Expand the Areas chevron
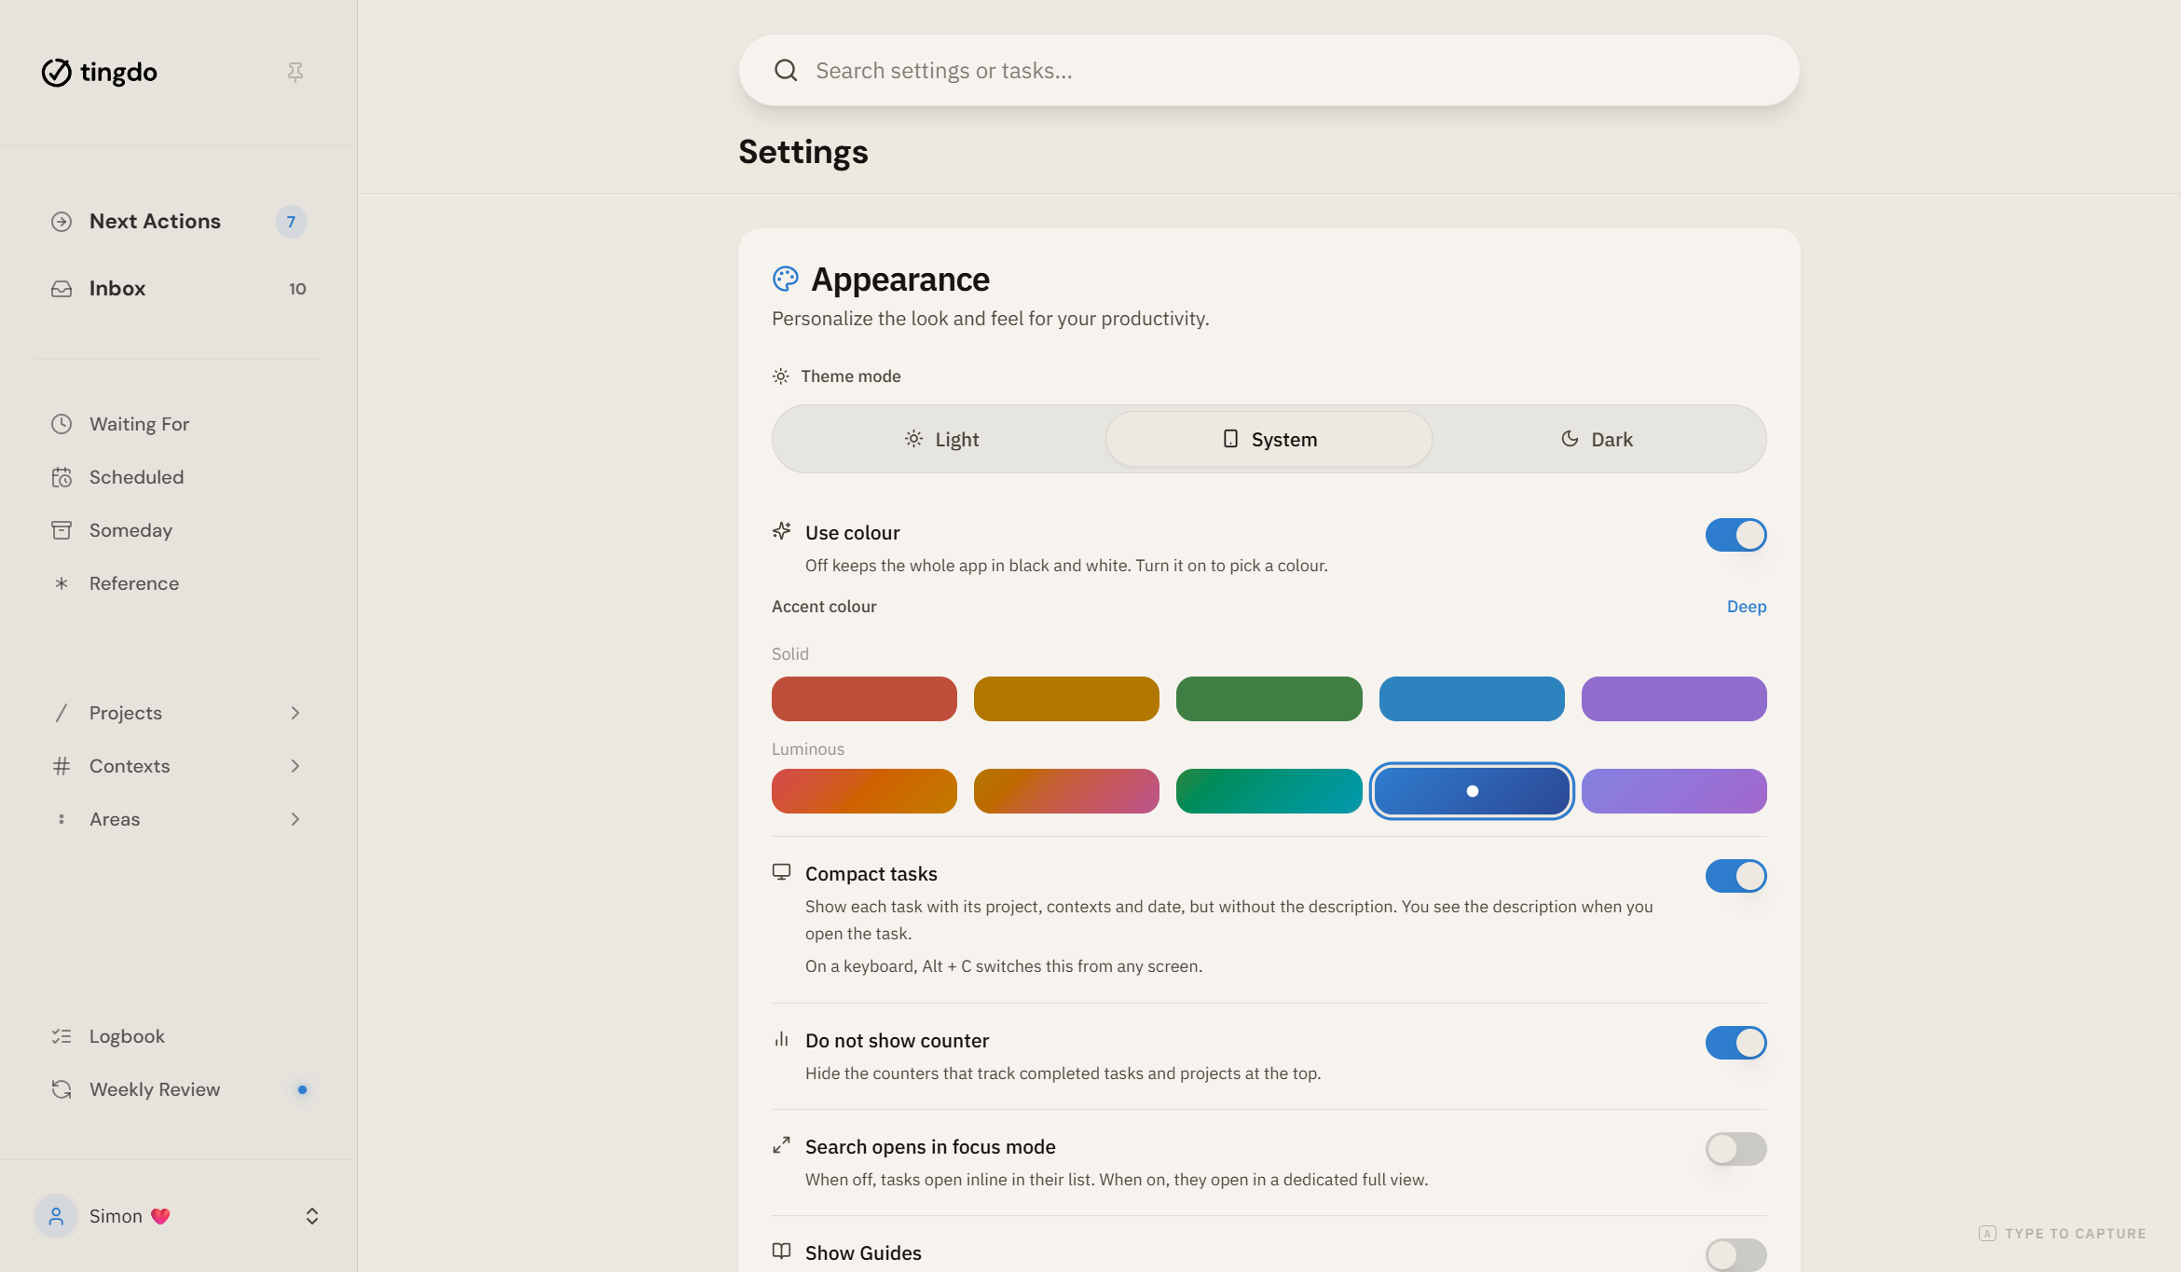 click(x=295, y=819)
